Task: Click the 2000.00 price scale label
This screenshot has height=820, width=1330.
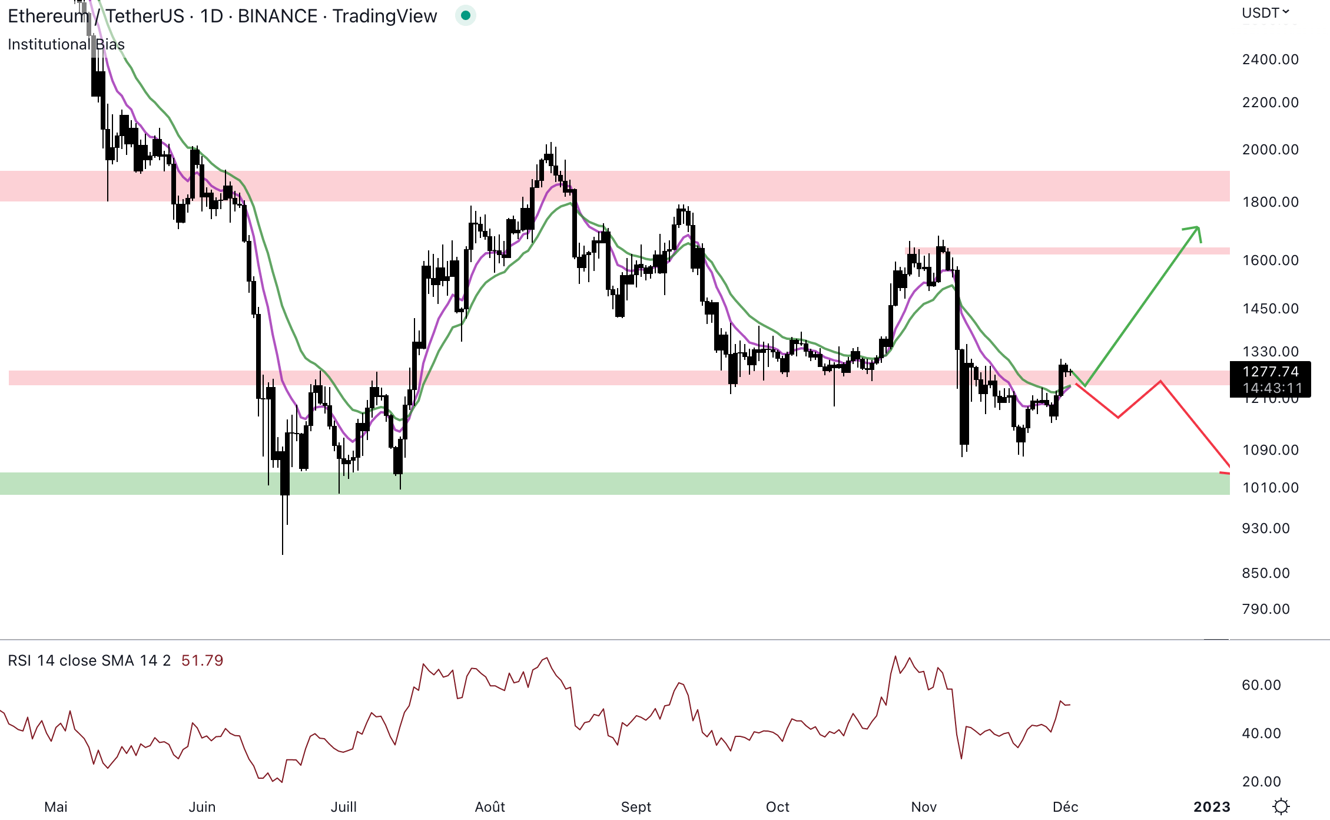Action: [x=1270, y=150]
